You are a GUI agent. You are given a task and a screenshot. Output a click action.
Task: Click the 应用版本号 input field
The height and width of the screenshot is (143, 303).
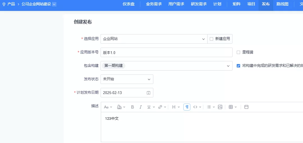tap(166, 52)
